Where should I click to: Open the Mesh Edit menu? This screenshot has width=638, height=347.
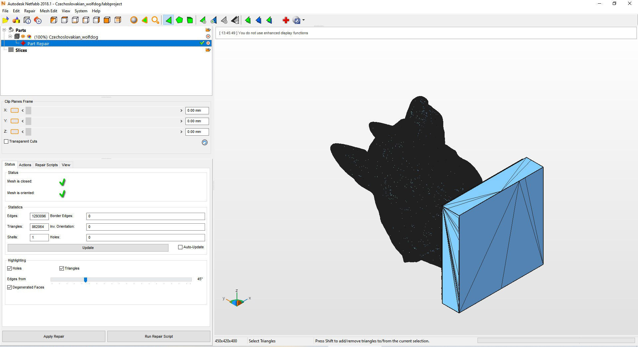coord(49,11)
